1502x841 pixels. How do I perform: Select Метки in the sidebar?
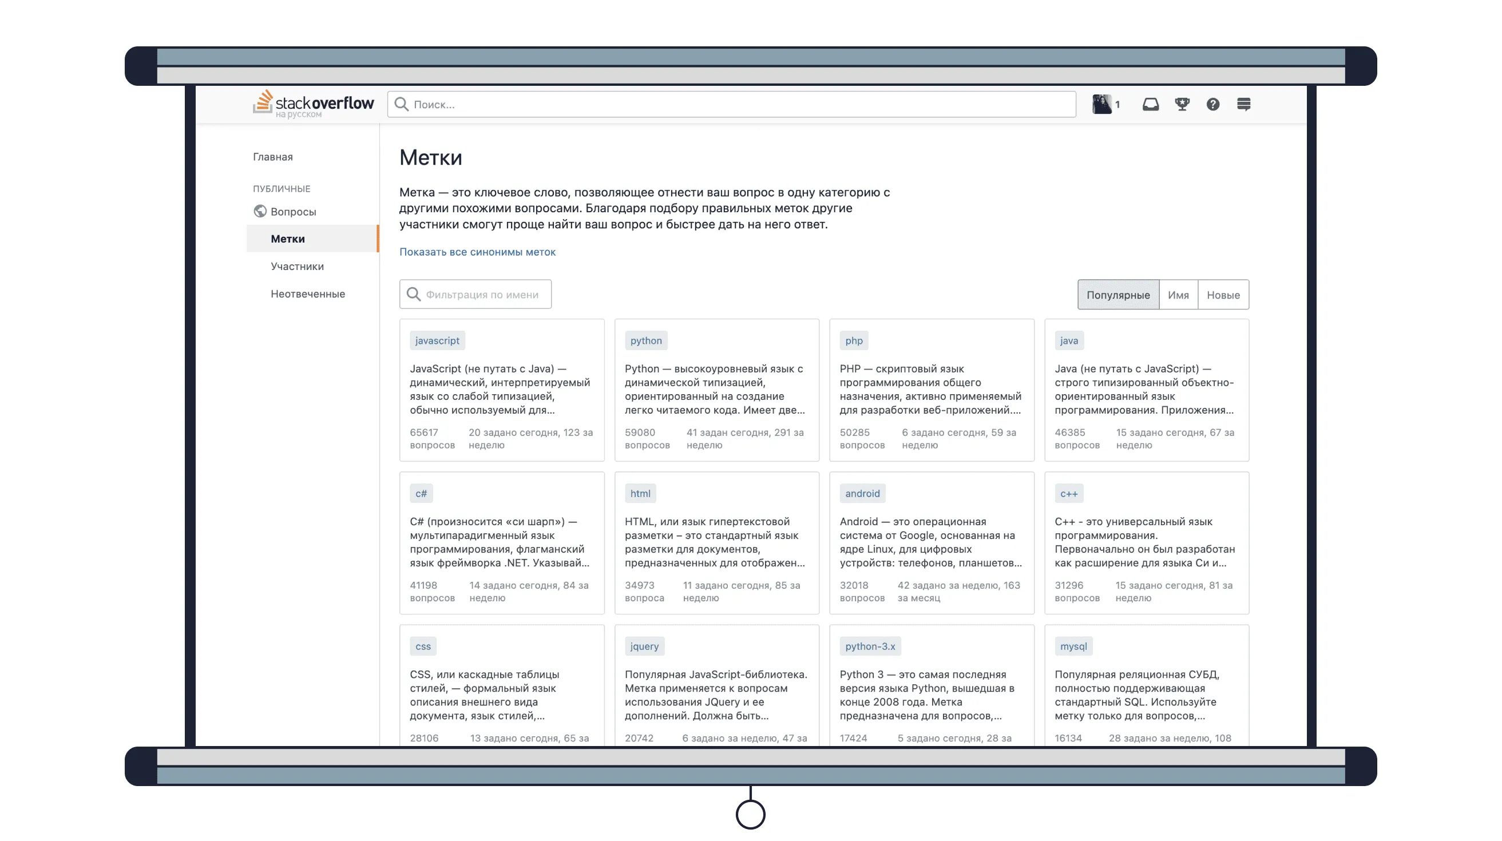(312, 239)
